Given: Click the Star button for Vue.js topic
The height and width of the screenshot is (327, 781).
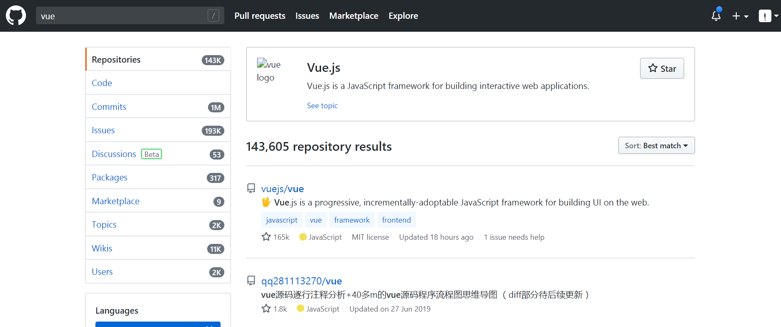Looking at the screenshot, I should click(662, 68).
